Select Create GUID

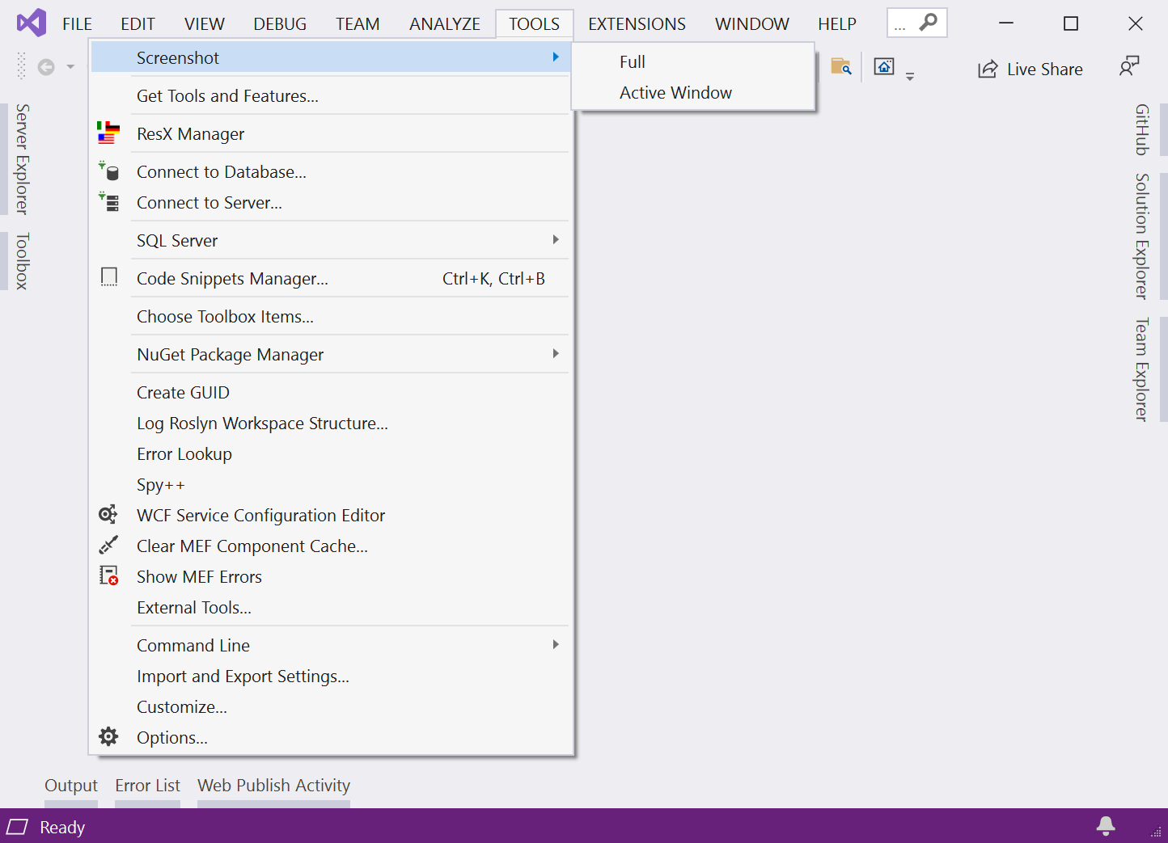coord(330,392)
